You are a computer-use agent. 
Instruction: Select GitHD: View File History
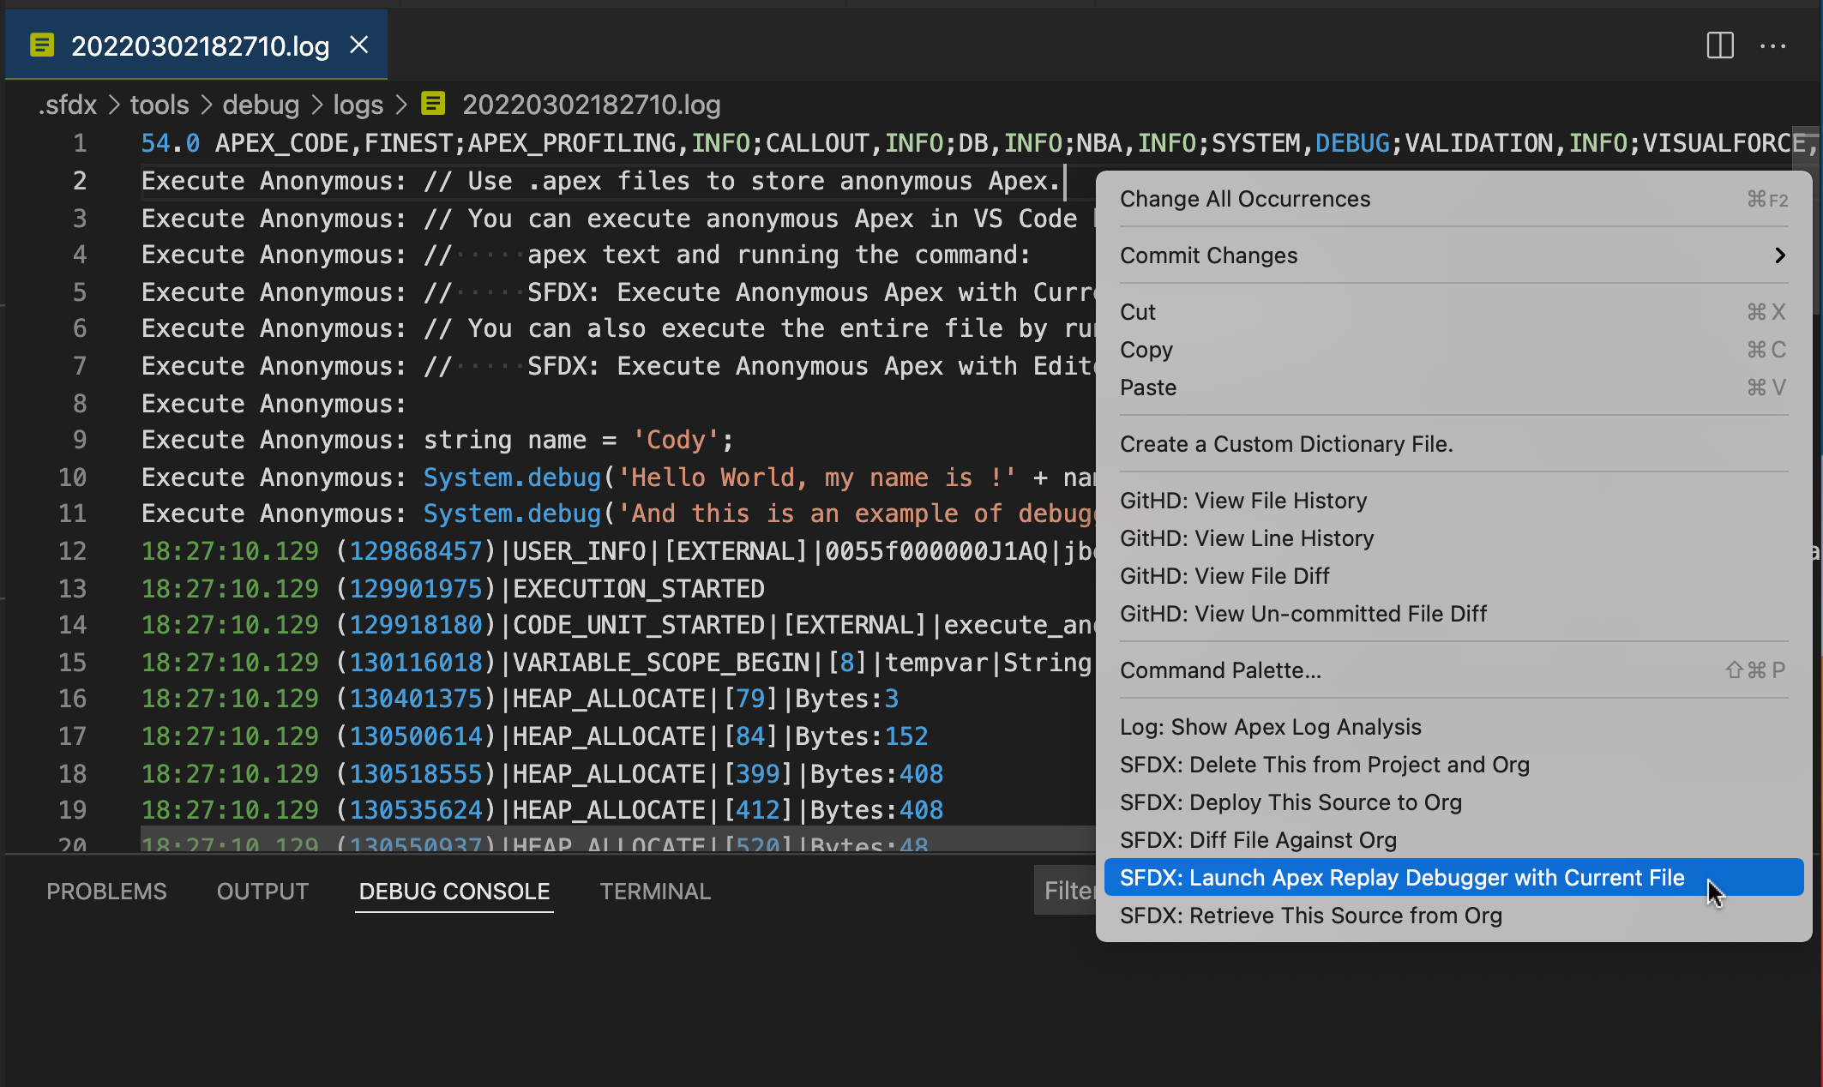(1243, 500)
